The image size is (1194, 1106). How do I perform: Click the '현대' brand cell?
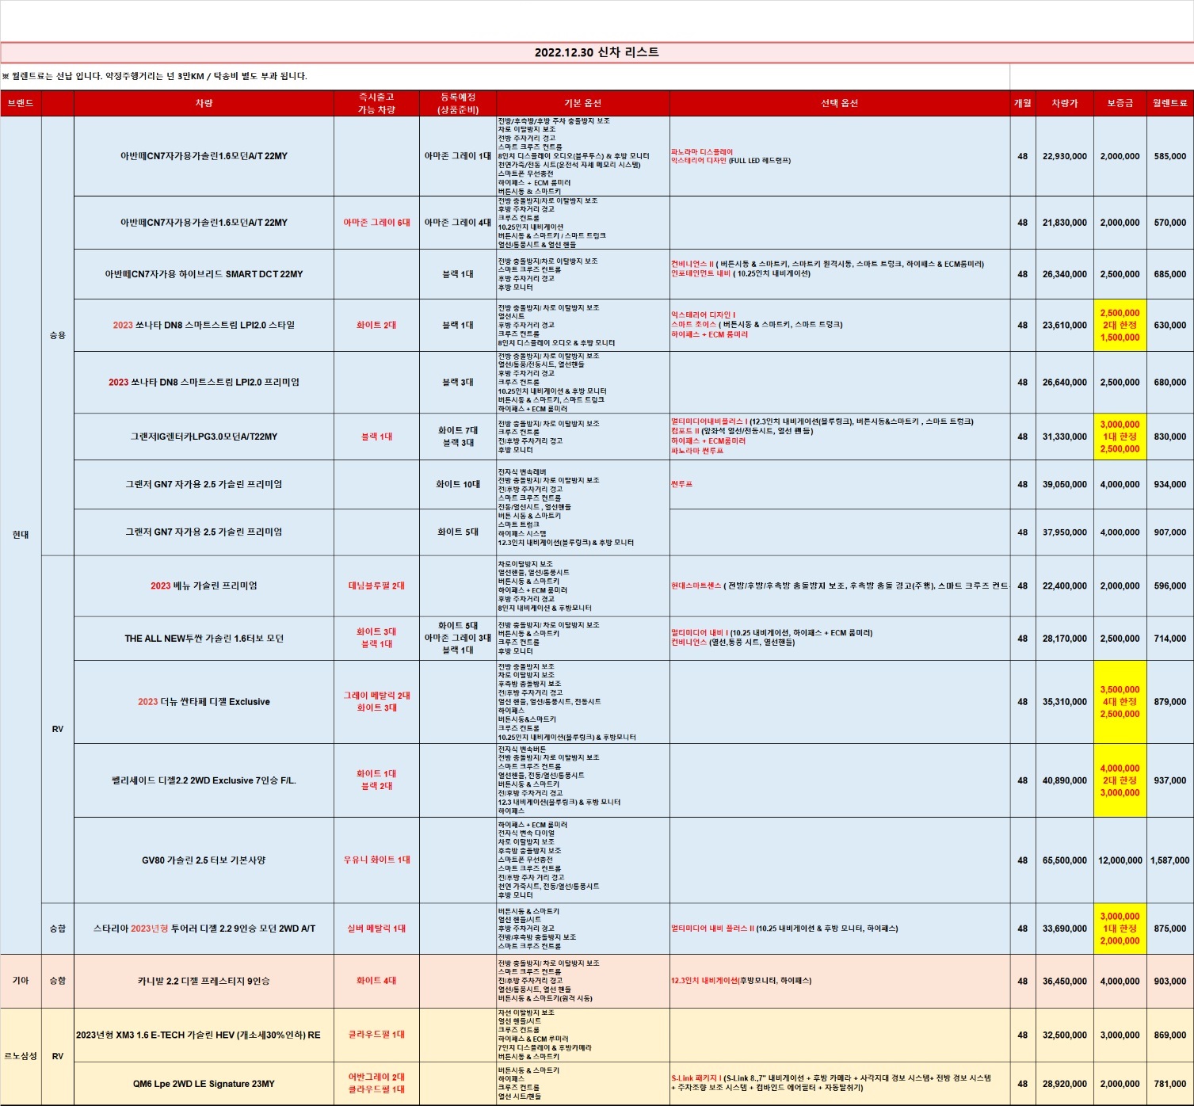point(21,535)
